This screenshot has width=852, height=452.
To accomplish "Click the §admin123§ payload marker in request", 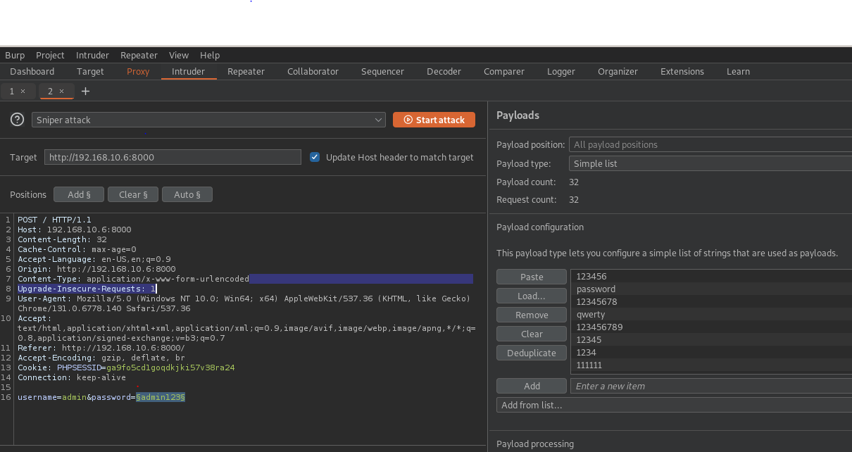I will click(161, 397).
